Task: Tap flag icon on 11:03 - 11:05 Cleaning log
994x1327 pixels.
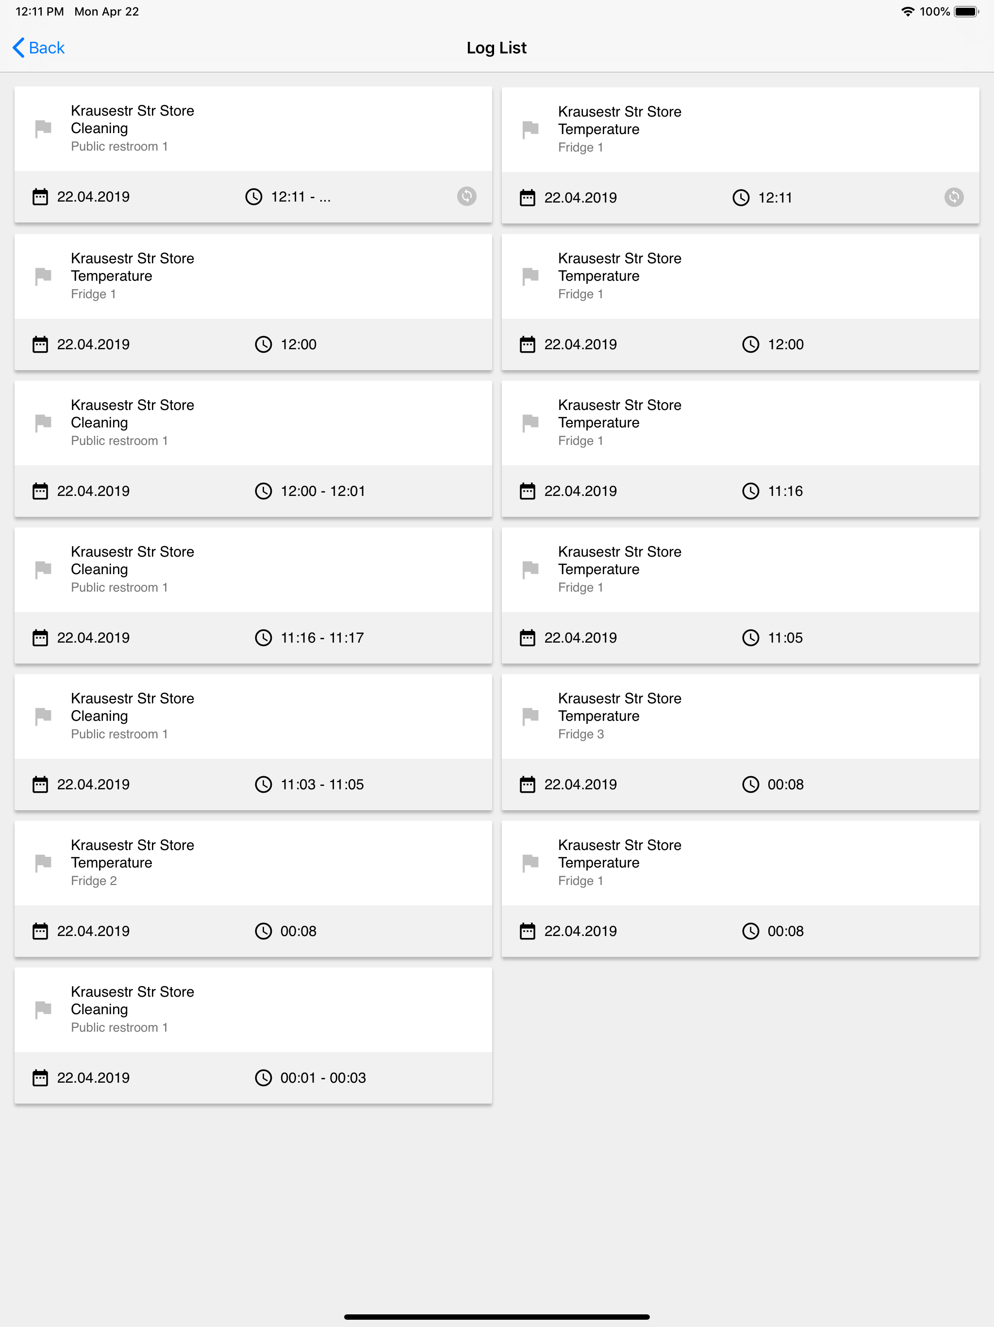Action: [x=43, y=715]
